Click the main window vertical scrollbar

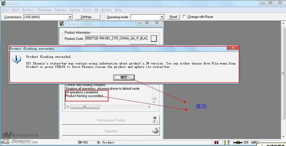(283, 74)
